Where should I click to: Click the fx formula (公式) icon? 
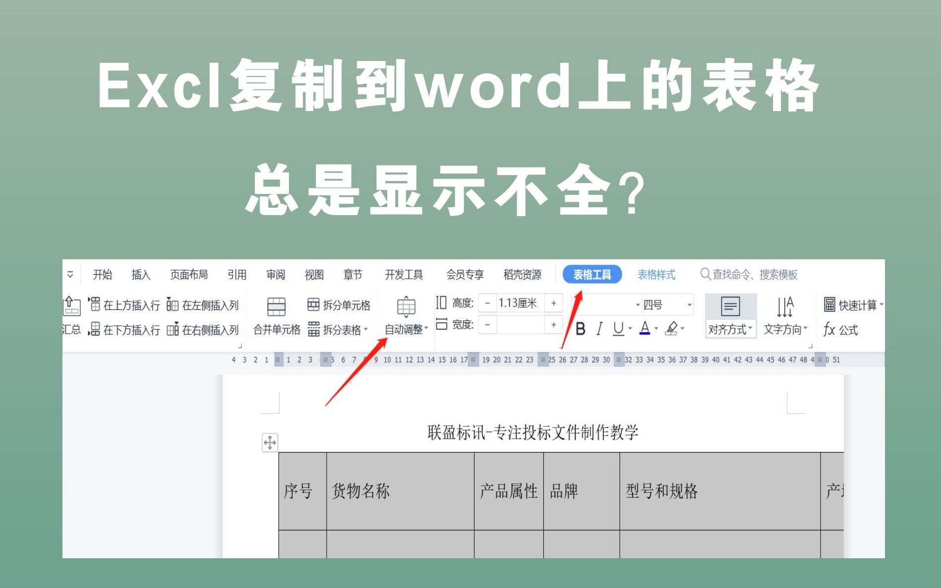pos(829,329)
